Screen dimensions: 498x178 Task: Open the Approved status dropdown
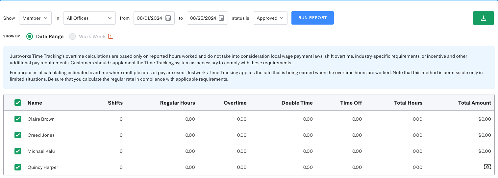click(270, 18)
